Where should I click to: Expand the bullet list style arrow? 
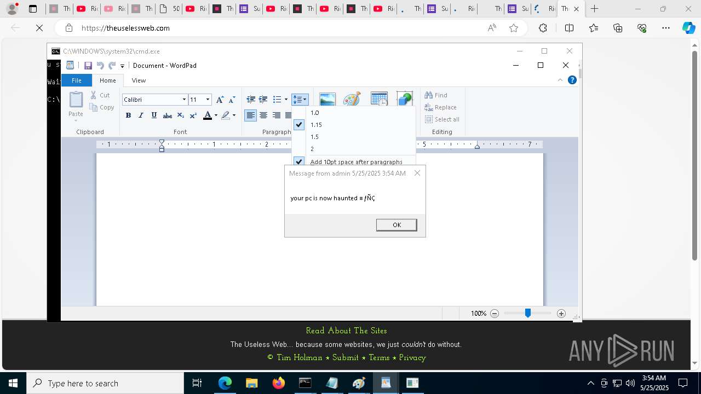pos(286,100)
